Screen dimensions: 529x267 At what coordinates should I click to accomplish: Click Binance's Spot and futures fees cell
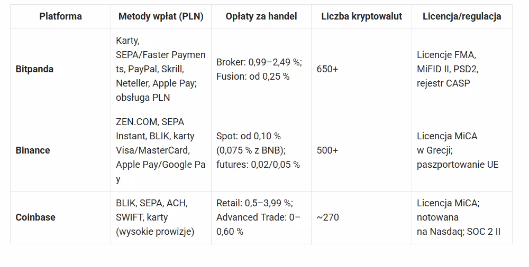click(x=258, y=150)
